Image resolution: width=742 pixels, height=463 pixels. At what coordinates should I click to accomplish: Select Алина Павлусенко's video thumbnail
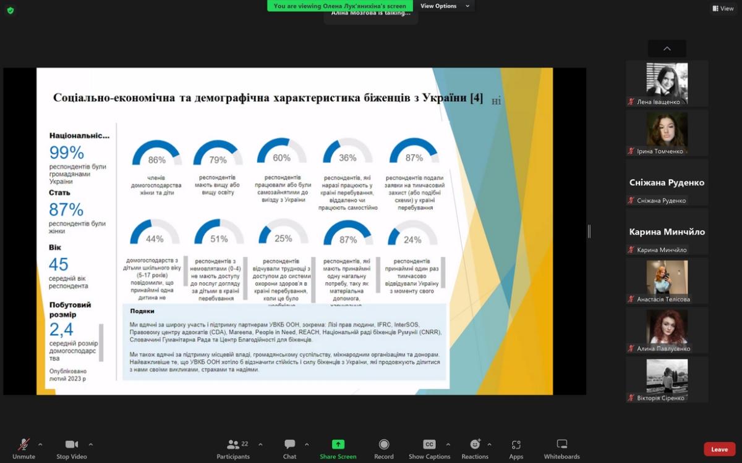(x=667, y=330)
